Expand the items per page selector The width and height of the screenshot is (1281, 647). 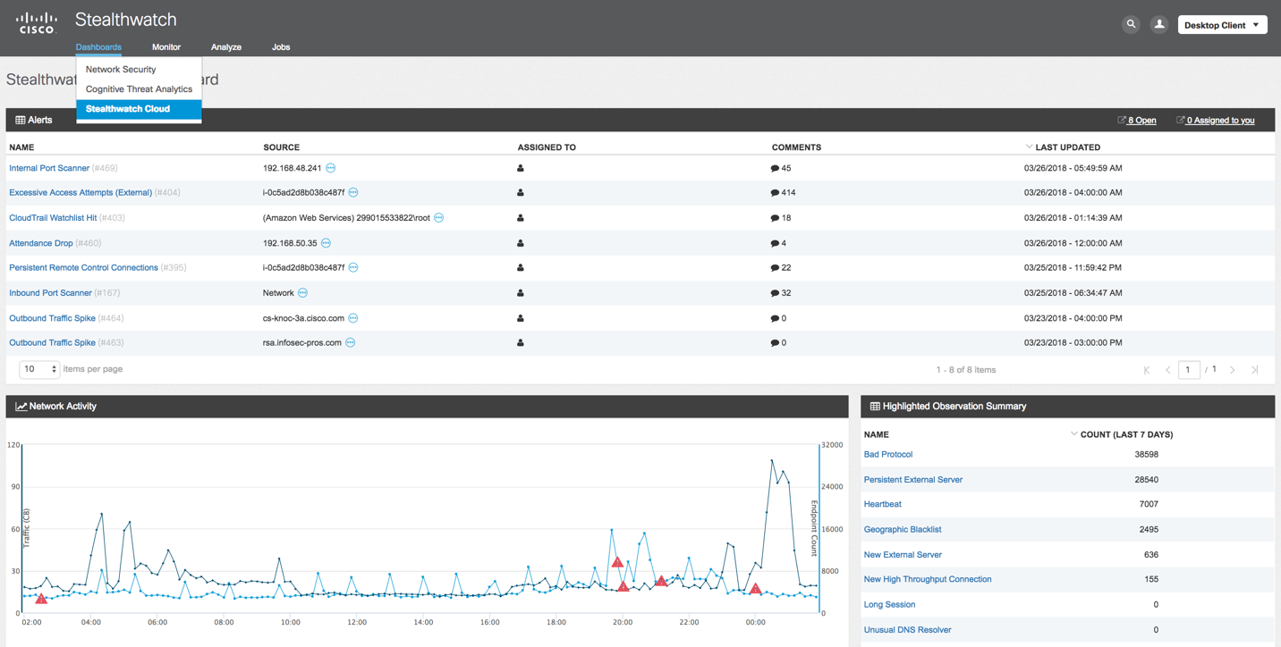(39, 369)
